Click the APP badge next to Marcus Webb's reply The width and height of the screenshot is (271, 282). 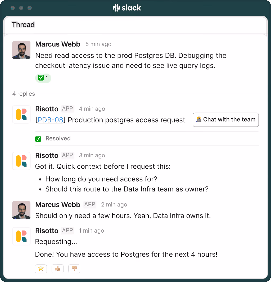click(90, 204)
